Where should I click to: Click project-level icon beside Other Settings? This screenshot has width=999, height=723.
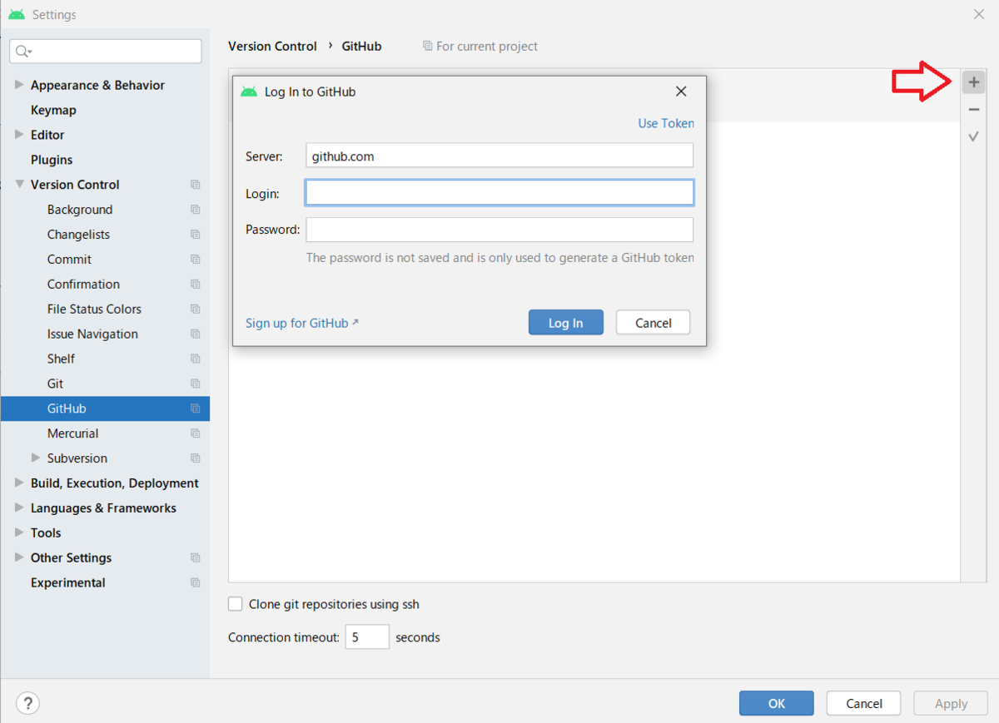click(x=196, y=557)
